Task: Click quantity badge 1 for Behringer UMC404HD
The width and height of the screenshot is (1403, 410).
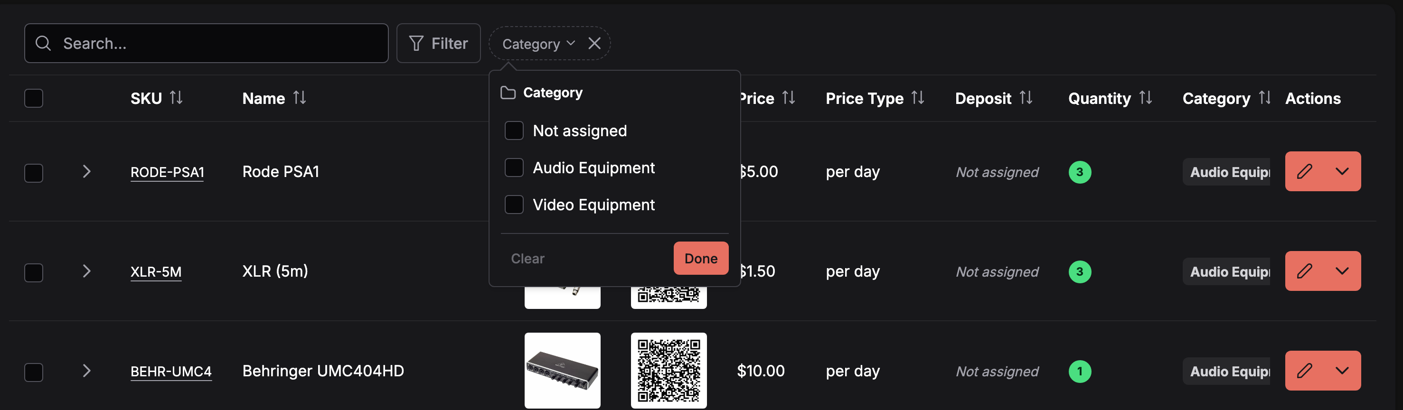Action: coord(1080,372)
